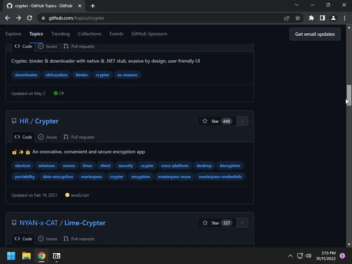Show hidden system tray icons
The height and width of the screenshot is (264, 352).
coord(290,256)
